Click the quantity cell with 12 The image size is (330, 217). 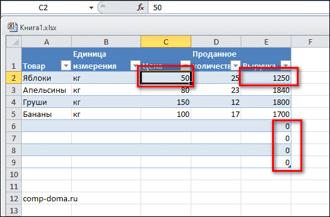coord(216,102)
